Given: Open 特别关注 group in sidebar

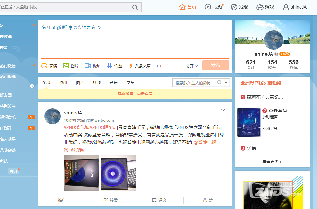Looking at the screenshot, I should 8,106.
